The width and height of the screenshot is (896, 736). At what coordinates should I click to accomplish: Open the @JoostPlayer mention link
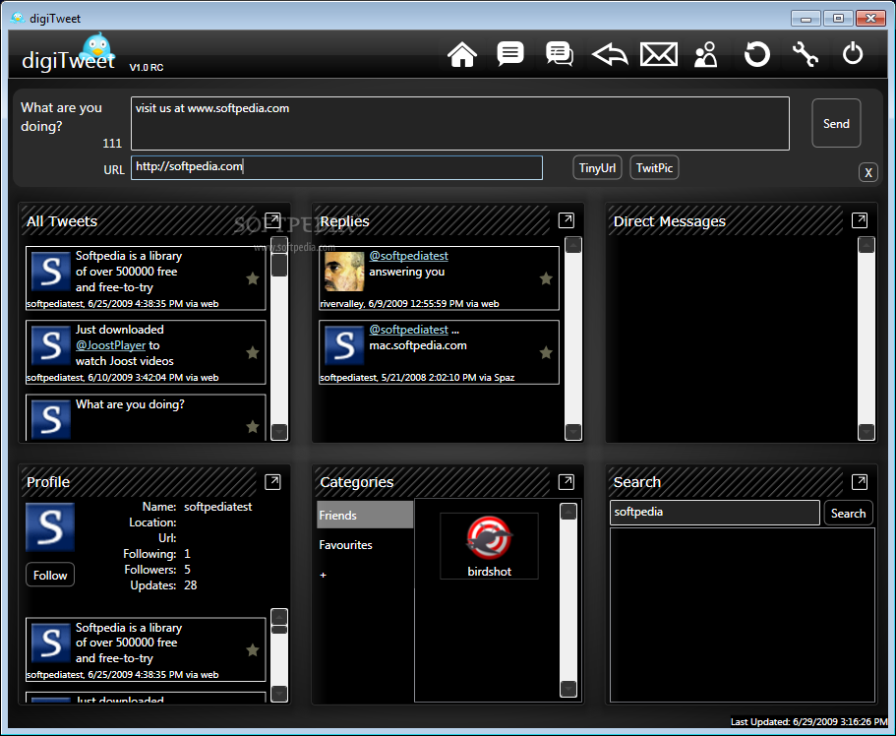111,345
